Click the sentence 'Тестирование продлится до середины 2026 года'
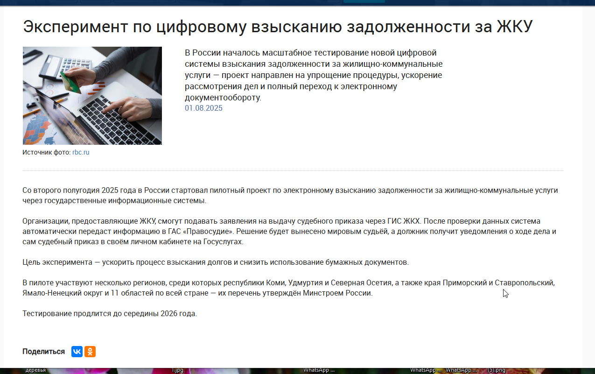Viewport: 595px width, 374px height. pos(110,314)
